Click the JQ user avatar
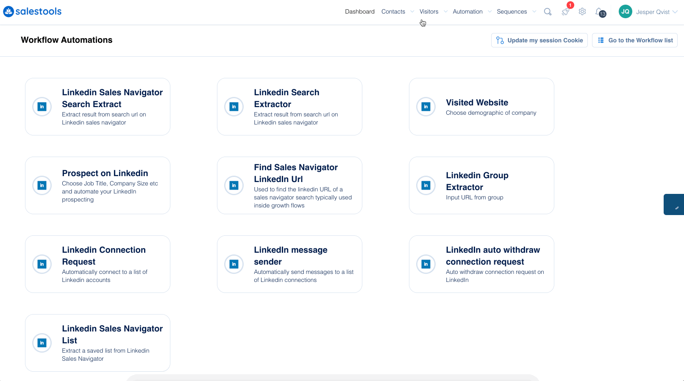684x381 pixels. (x=625, y=11)
